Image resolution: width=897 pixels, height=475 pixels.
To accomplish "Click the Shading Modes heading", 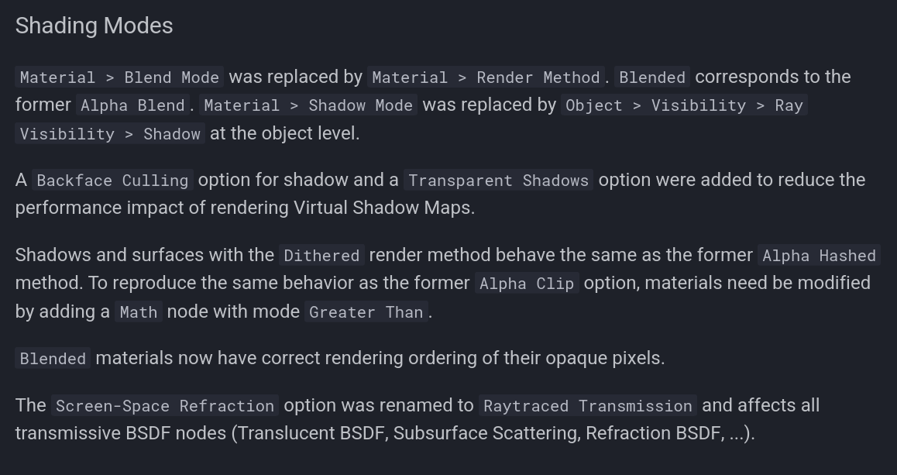I will (x=94, y=26).
